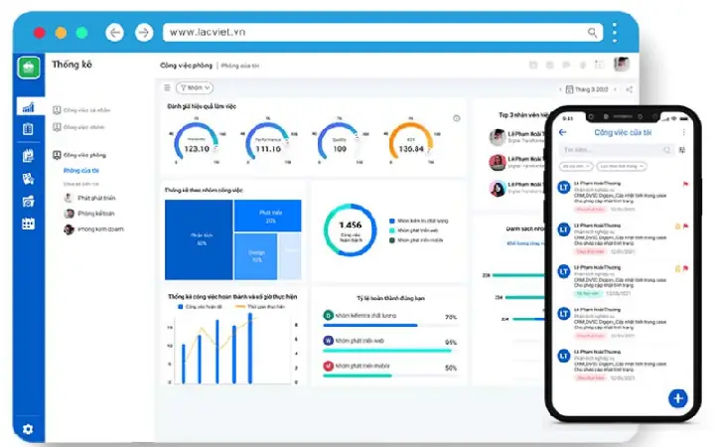Open the phone three-dot menu
The width and height of the screenshot is (715, 447).
683,132
